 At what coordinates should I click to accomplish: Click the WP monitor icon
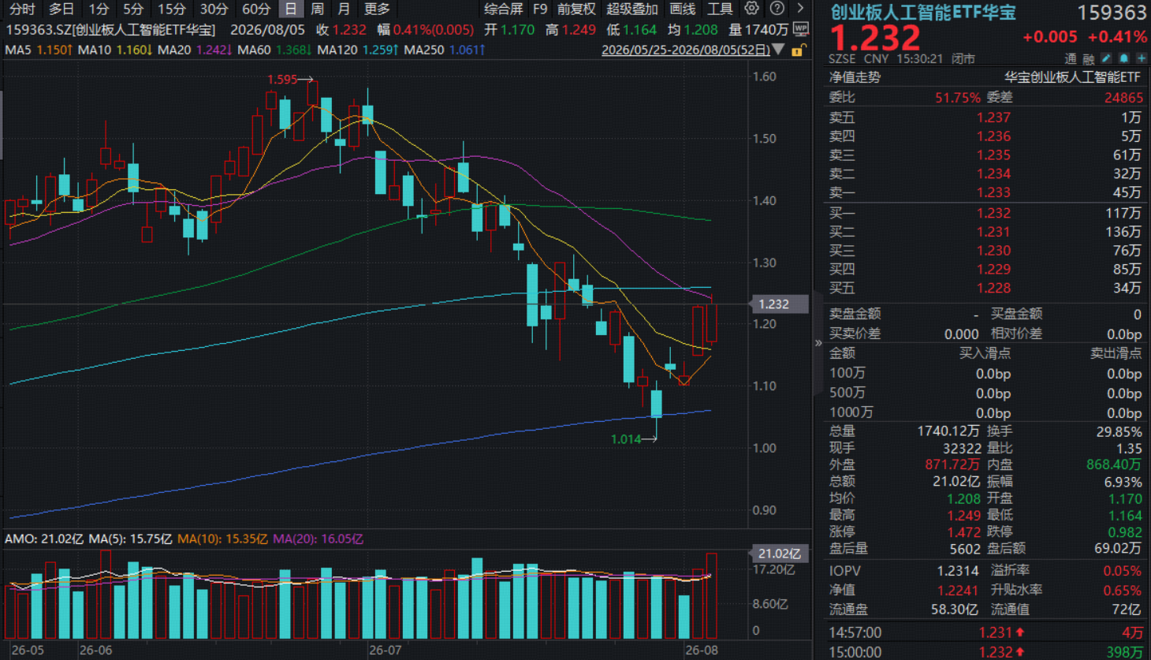point(801,29)
